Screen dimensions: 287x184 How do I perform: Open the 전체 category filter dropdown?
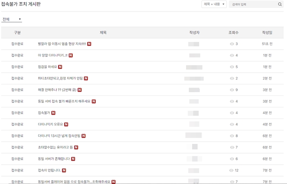click(12, 19)
